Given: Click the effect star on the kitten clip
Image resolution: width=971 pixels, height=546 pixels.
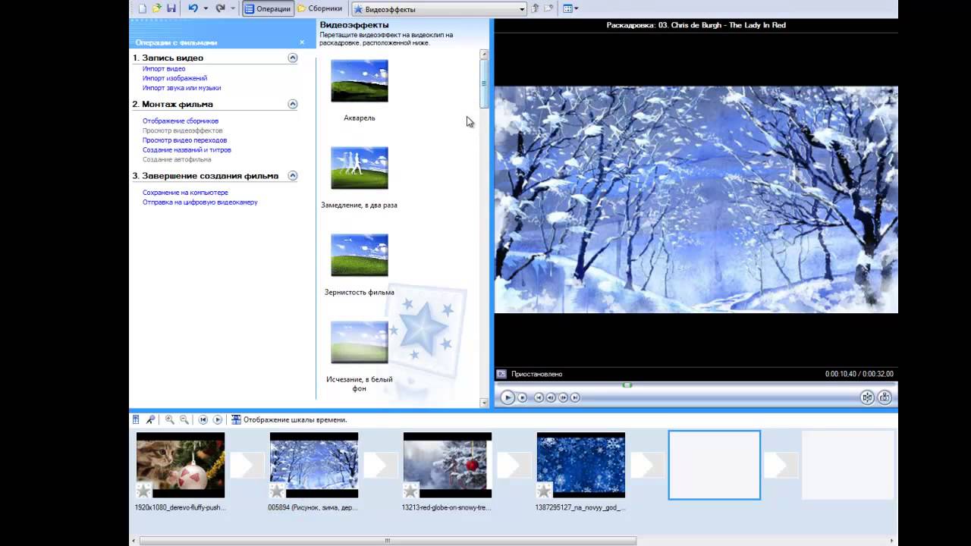Looking at the screenshot, I should [144, 491].
